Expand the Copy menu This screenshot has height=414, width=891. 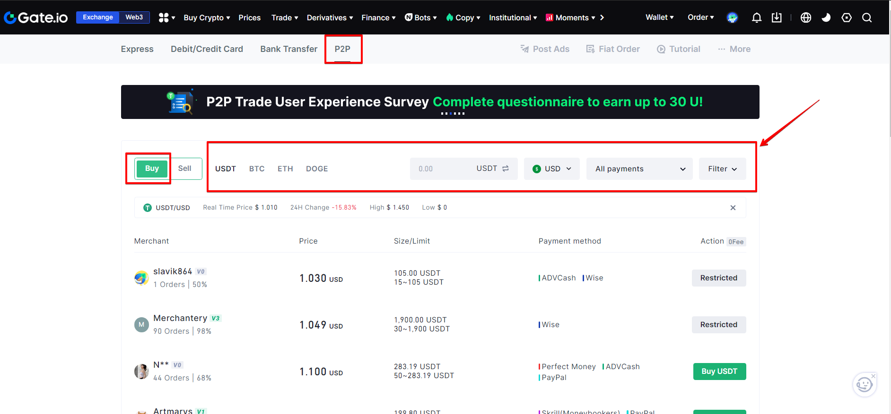(463, 17)
